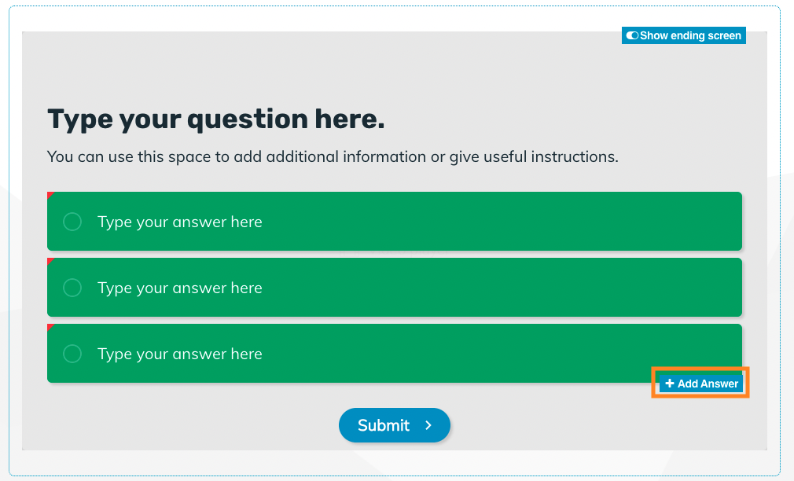Click the Add Answer button

coord(701,384)
